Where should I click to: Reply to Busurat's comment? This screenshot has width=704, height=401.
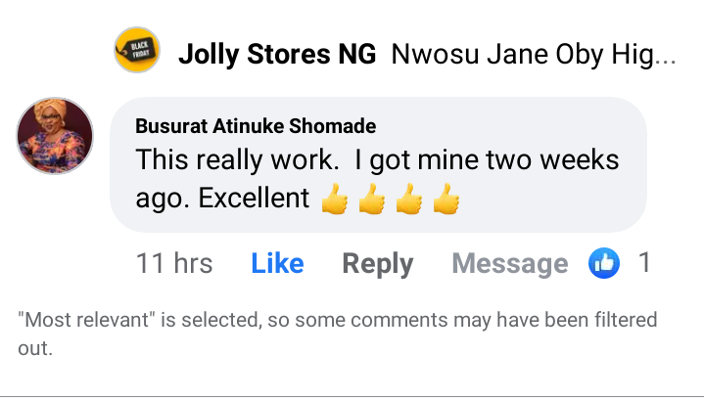[x=377, y=263]
